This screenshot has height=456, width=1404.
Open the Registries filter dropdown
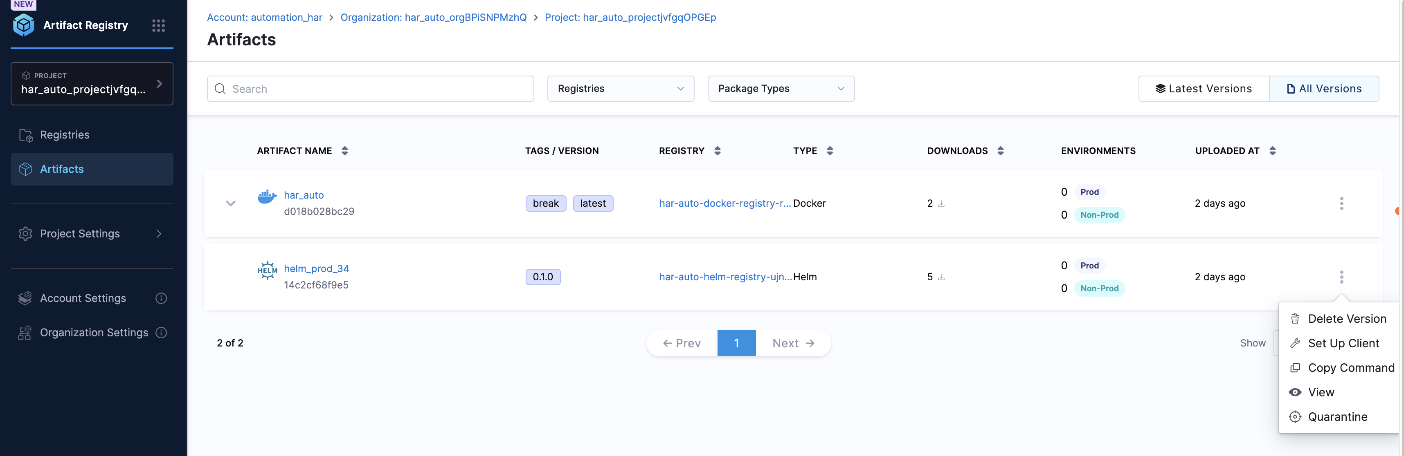pyautogui.click(x=620, y=89)
